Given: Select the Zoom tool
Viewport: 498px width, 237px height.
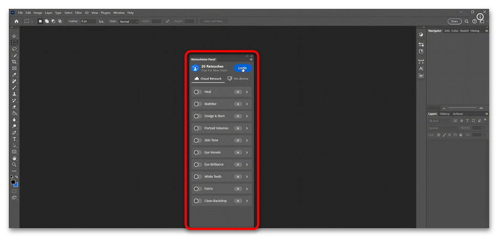Looking at the screenshot, I should pos(14,164).
